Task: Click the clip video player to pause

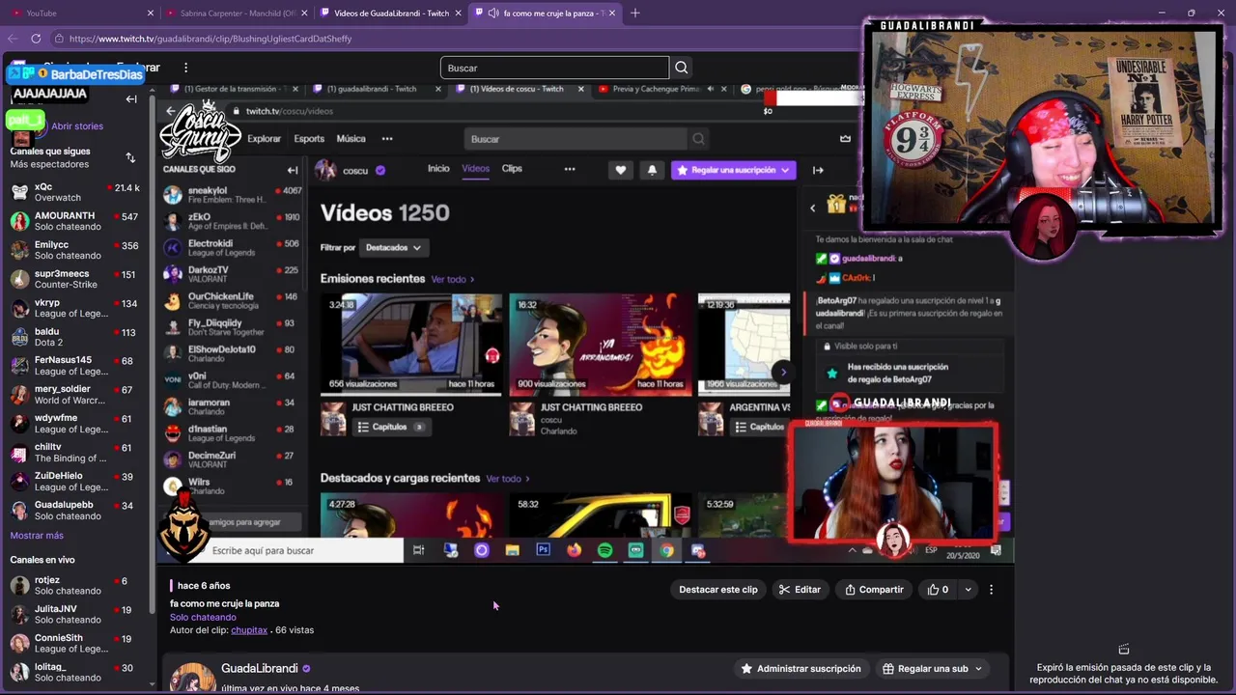Action: tap(585, 323)
